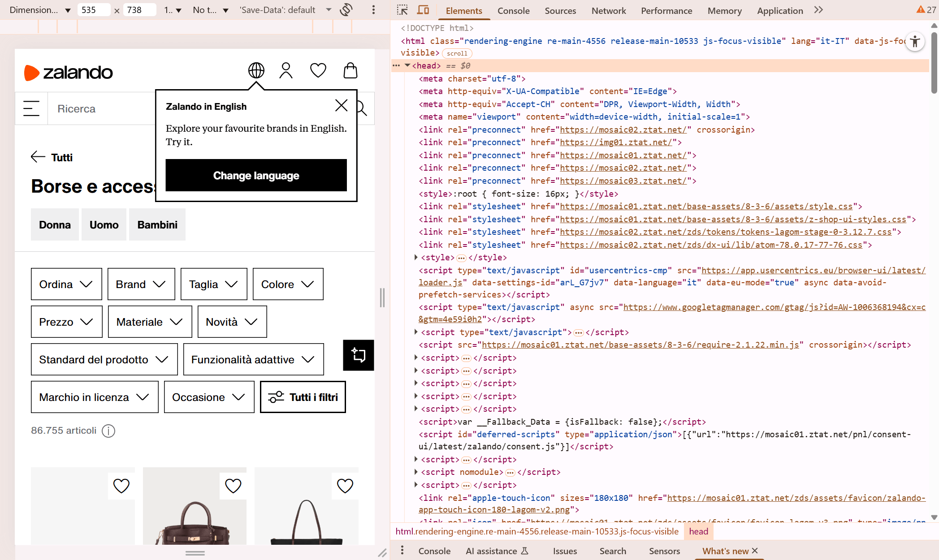Select the inspect element picker icon
939x560 pixels.
[x=402, y=10]
